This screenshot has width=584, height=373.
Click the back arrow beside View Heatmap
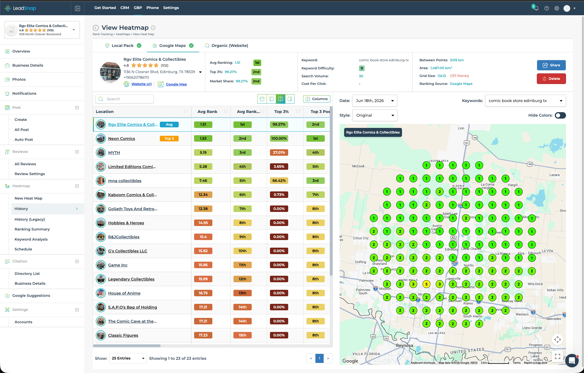(x=96, y=28)
